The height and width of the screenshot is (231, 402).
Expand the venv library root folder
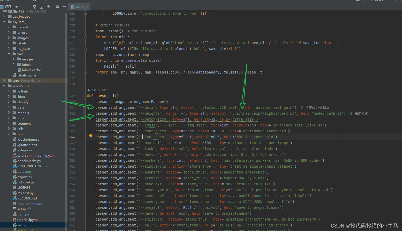point(4,80)
